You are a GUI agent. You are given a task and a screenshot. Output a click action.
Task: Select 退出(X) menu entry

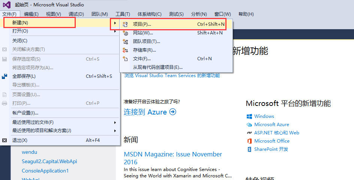pyautogui.click(x=60, y=140)
